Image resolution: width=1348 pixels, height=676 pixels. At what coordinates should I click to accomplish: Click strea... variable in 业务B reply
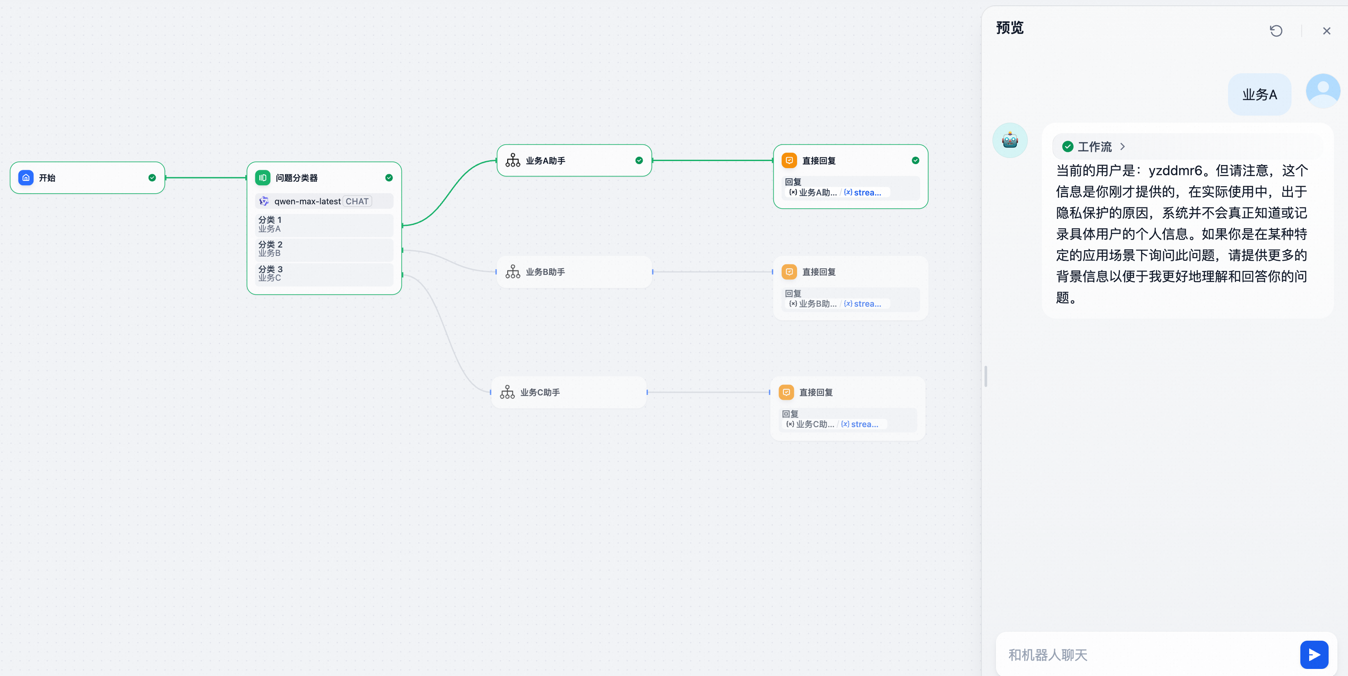[862, 304]
